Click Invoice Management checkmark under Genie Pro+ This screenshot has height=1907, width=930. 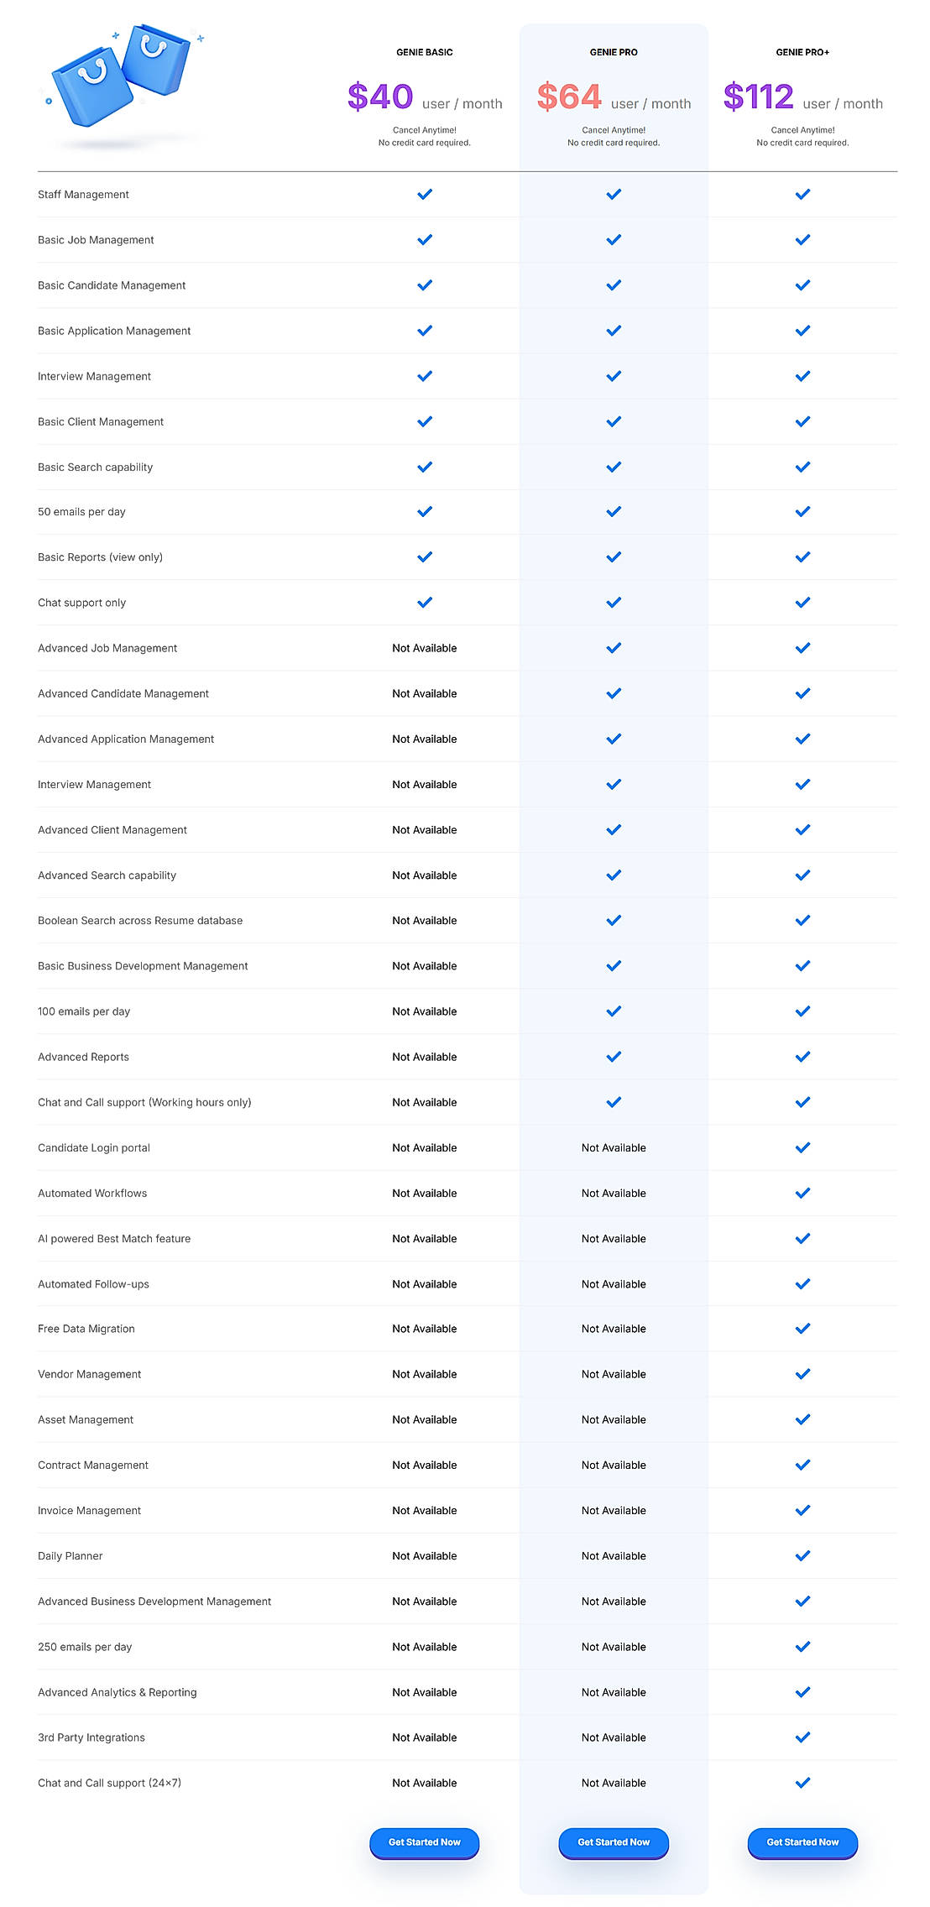802,1510
